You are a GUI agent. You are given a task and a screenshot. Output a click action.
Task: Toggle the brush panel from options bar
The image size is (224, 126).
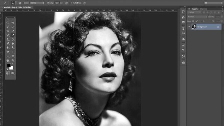(x=20, y=3)
